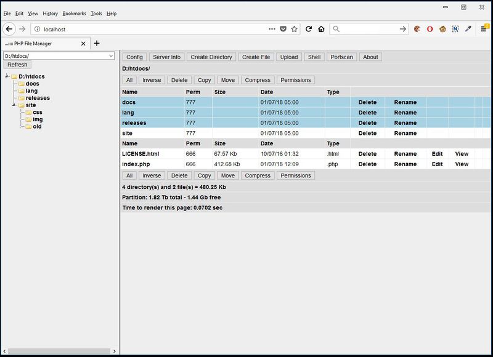Close the PHP File Manager tab
The width and height of the screenshot is (493, 357).
click(83, 44)
